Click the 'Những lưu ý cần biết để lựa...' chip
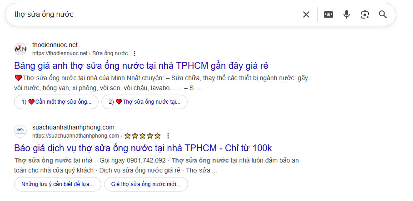 pos(58,184)
